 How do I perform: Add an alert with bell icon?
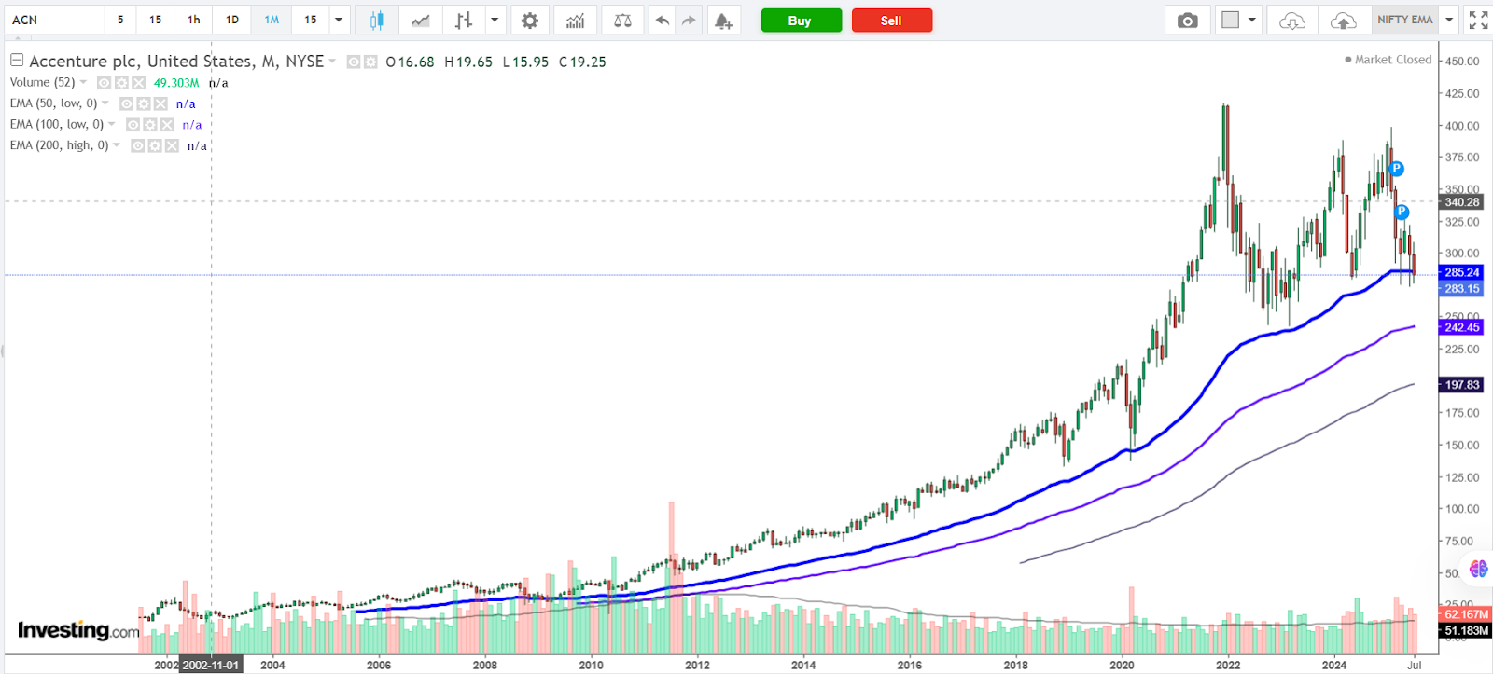723,21
